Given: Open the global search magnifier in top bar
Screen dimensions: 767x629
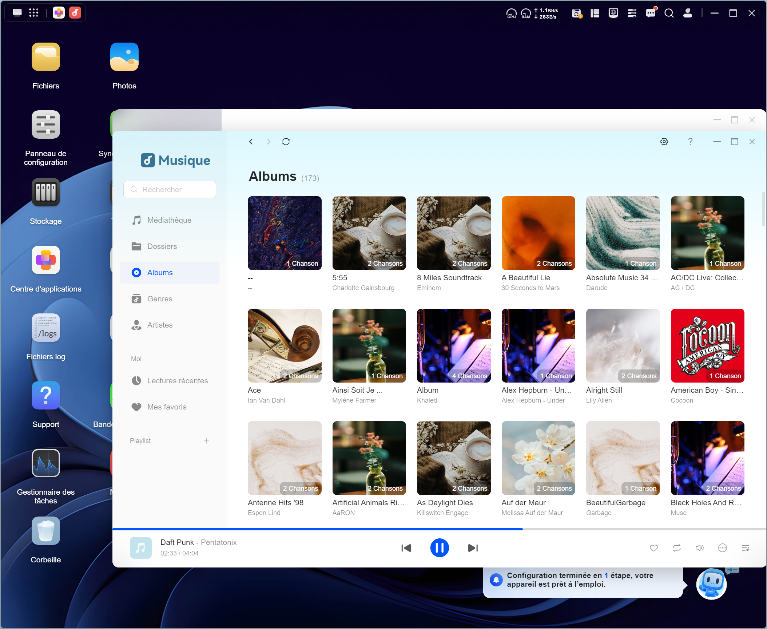Looking at the screenshot, I should point(669,13).
